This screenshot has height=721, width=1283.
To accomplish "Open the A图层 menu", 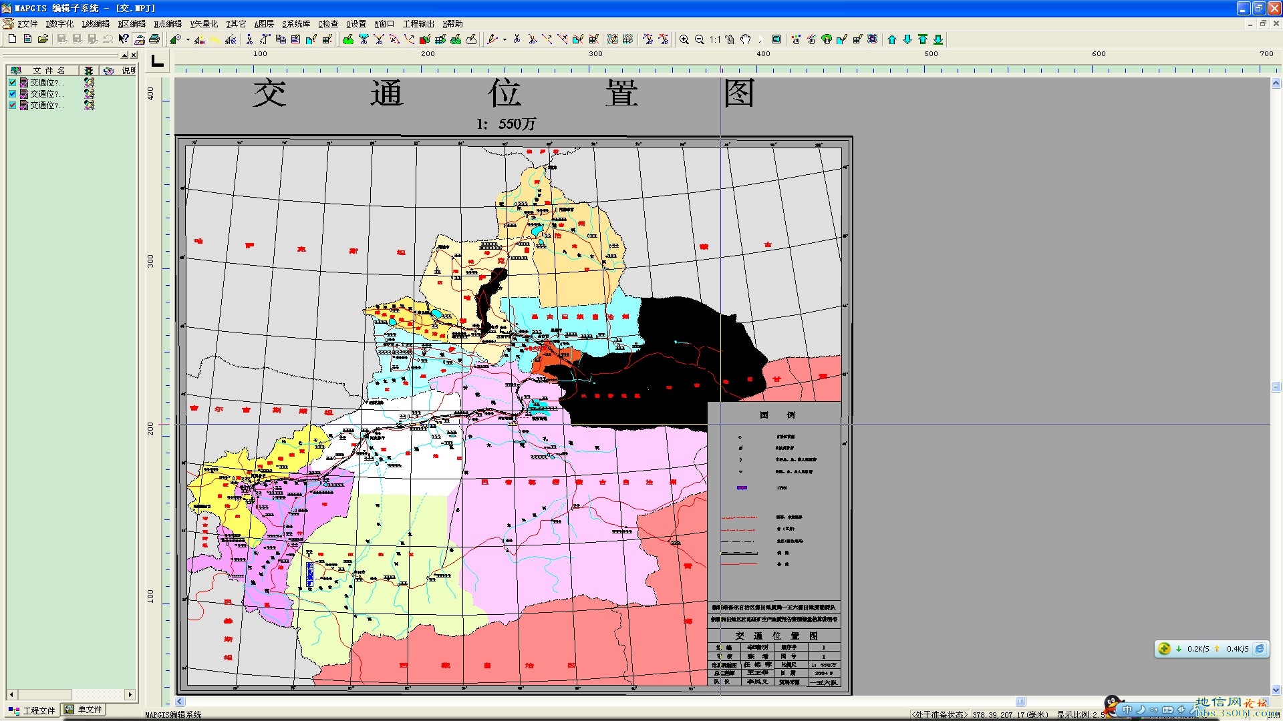I will (264, 23).
